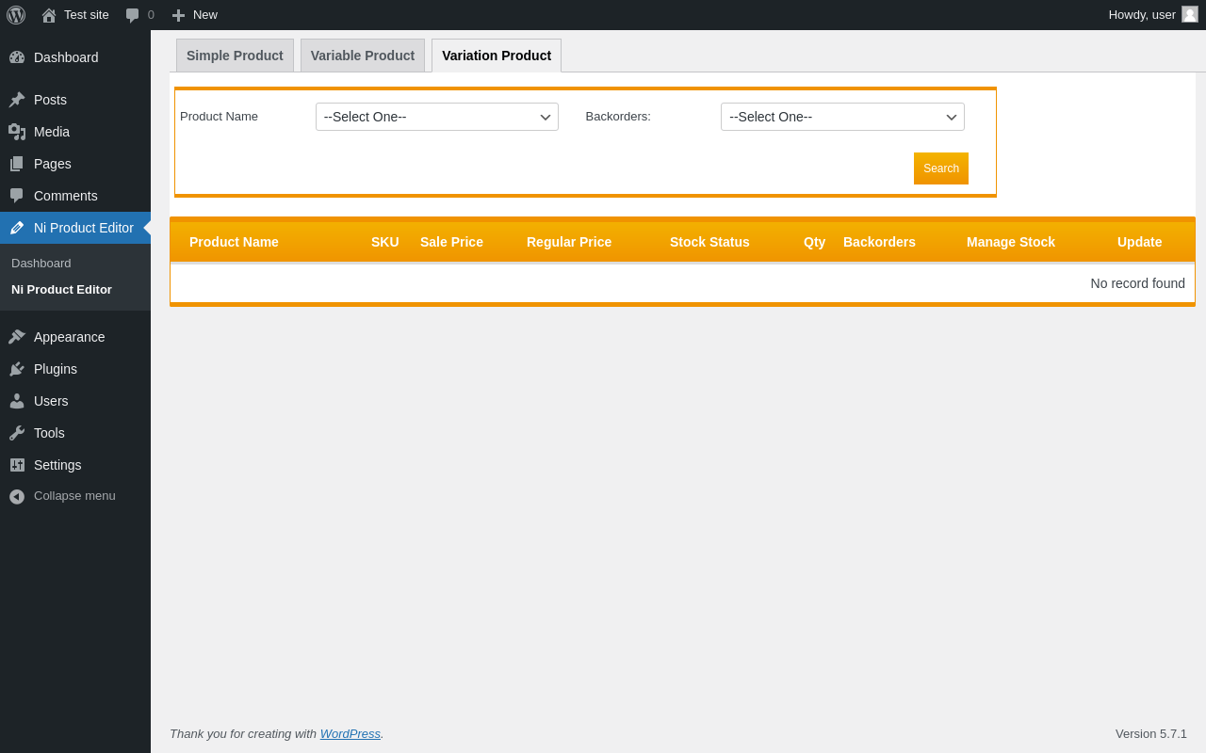Click the WordPress logo icon
Screen dimensions: 1206x753
[16, 15]
